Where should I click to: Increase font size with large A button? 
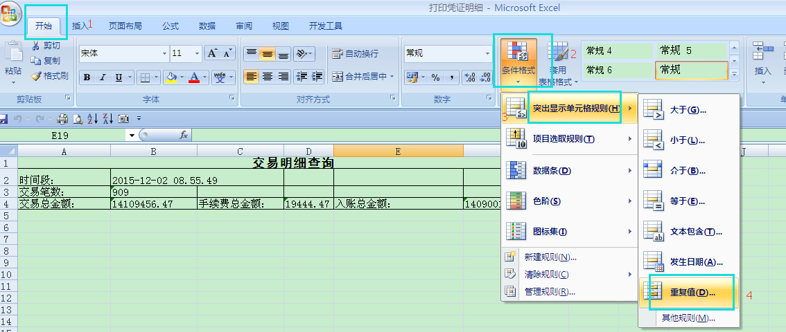point(213,53)
